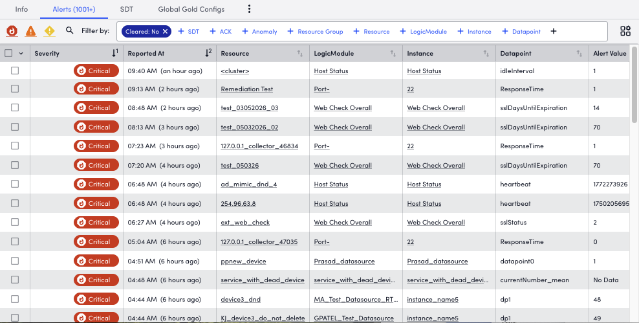Filter alerts by warning severity icon
The image size is (639, 323).
(x=49, y=31)
